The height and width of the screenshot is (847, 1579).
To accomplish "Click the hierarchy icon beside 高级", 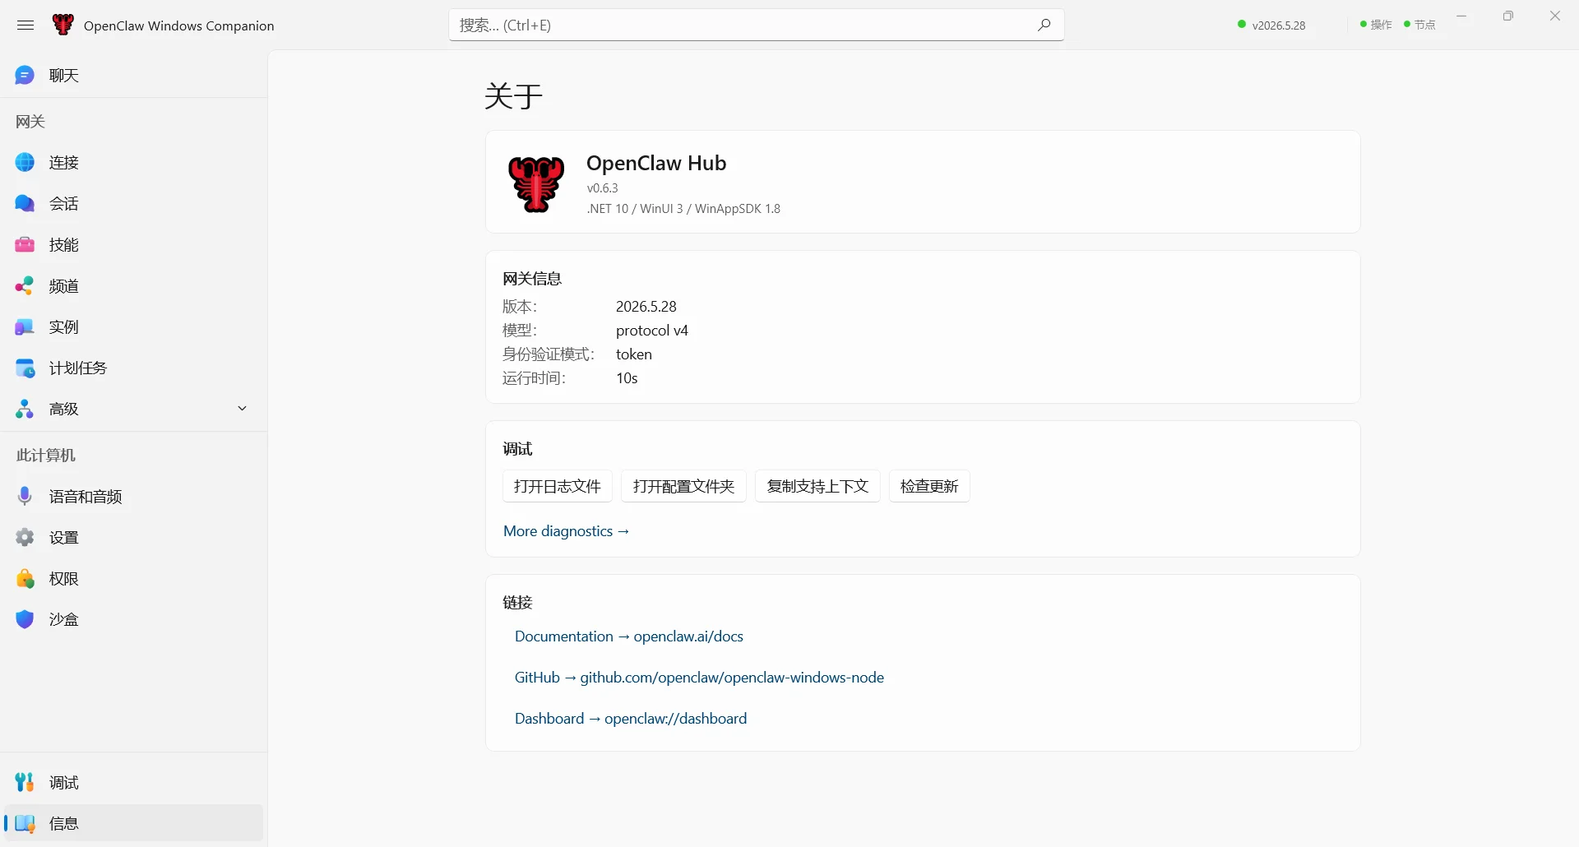I will pyautogui.click(x=25, y=410).
